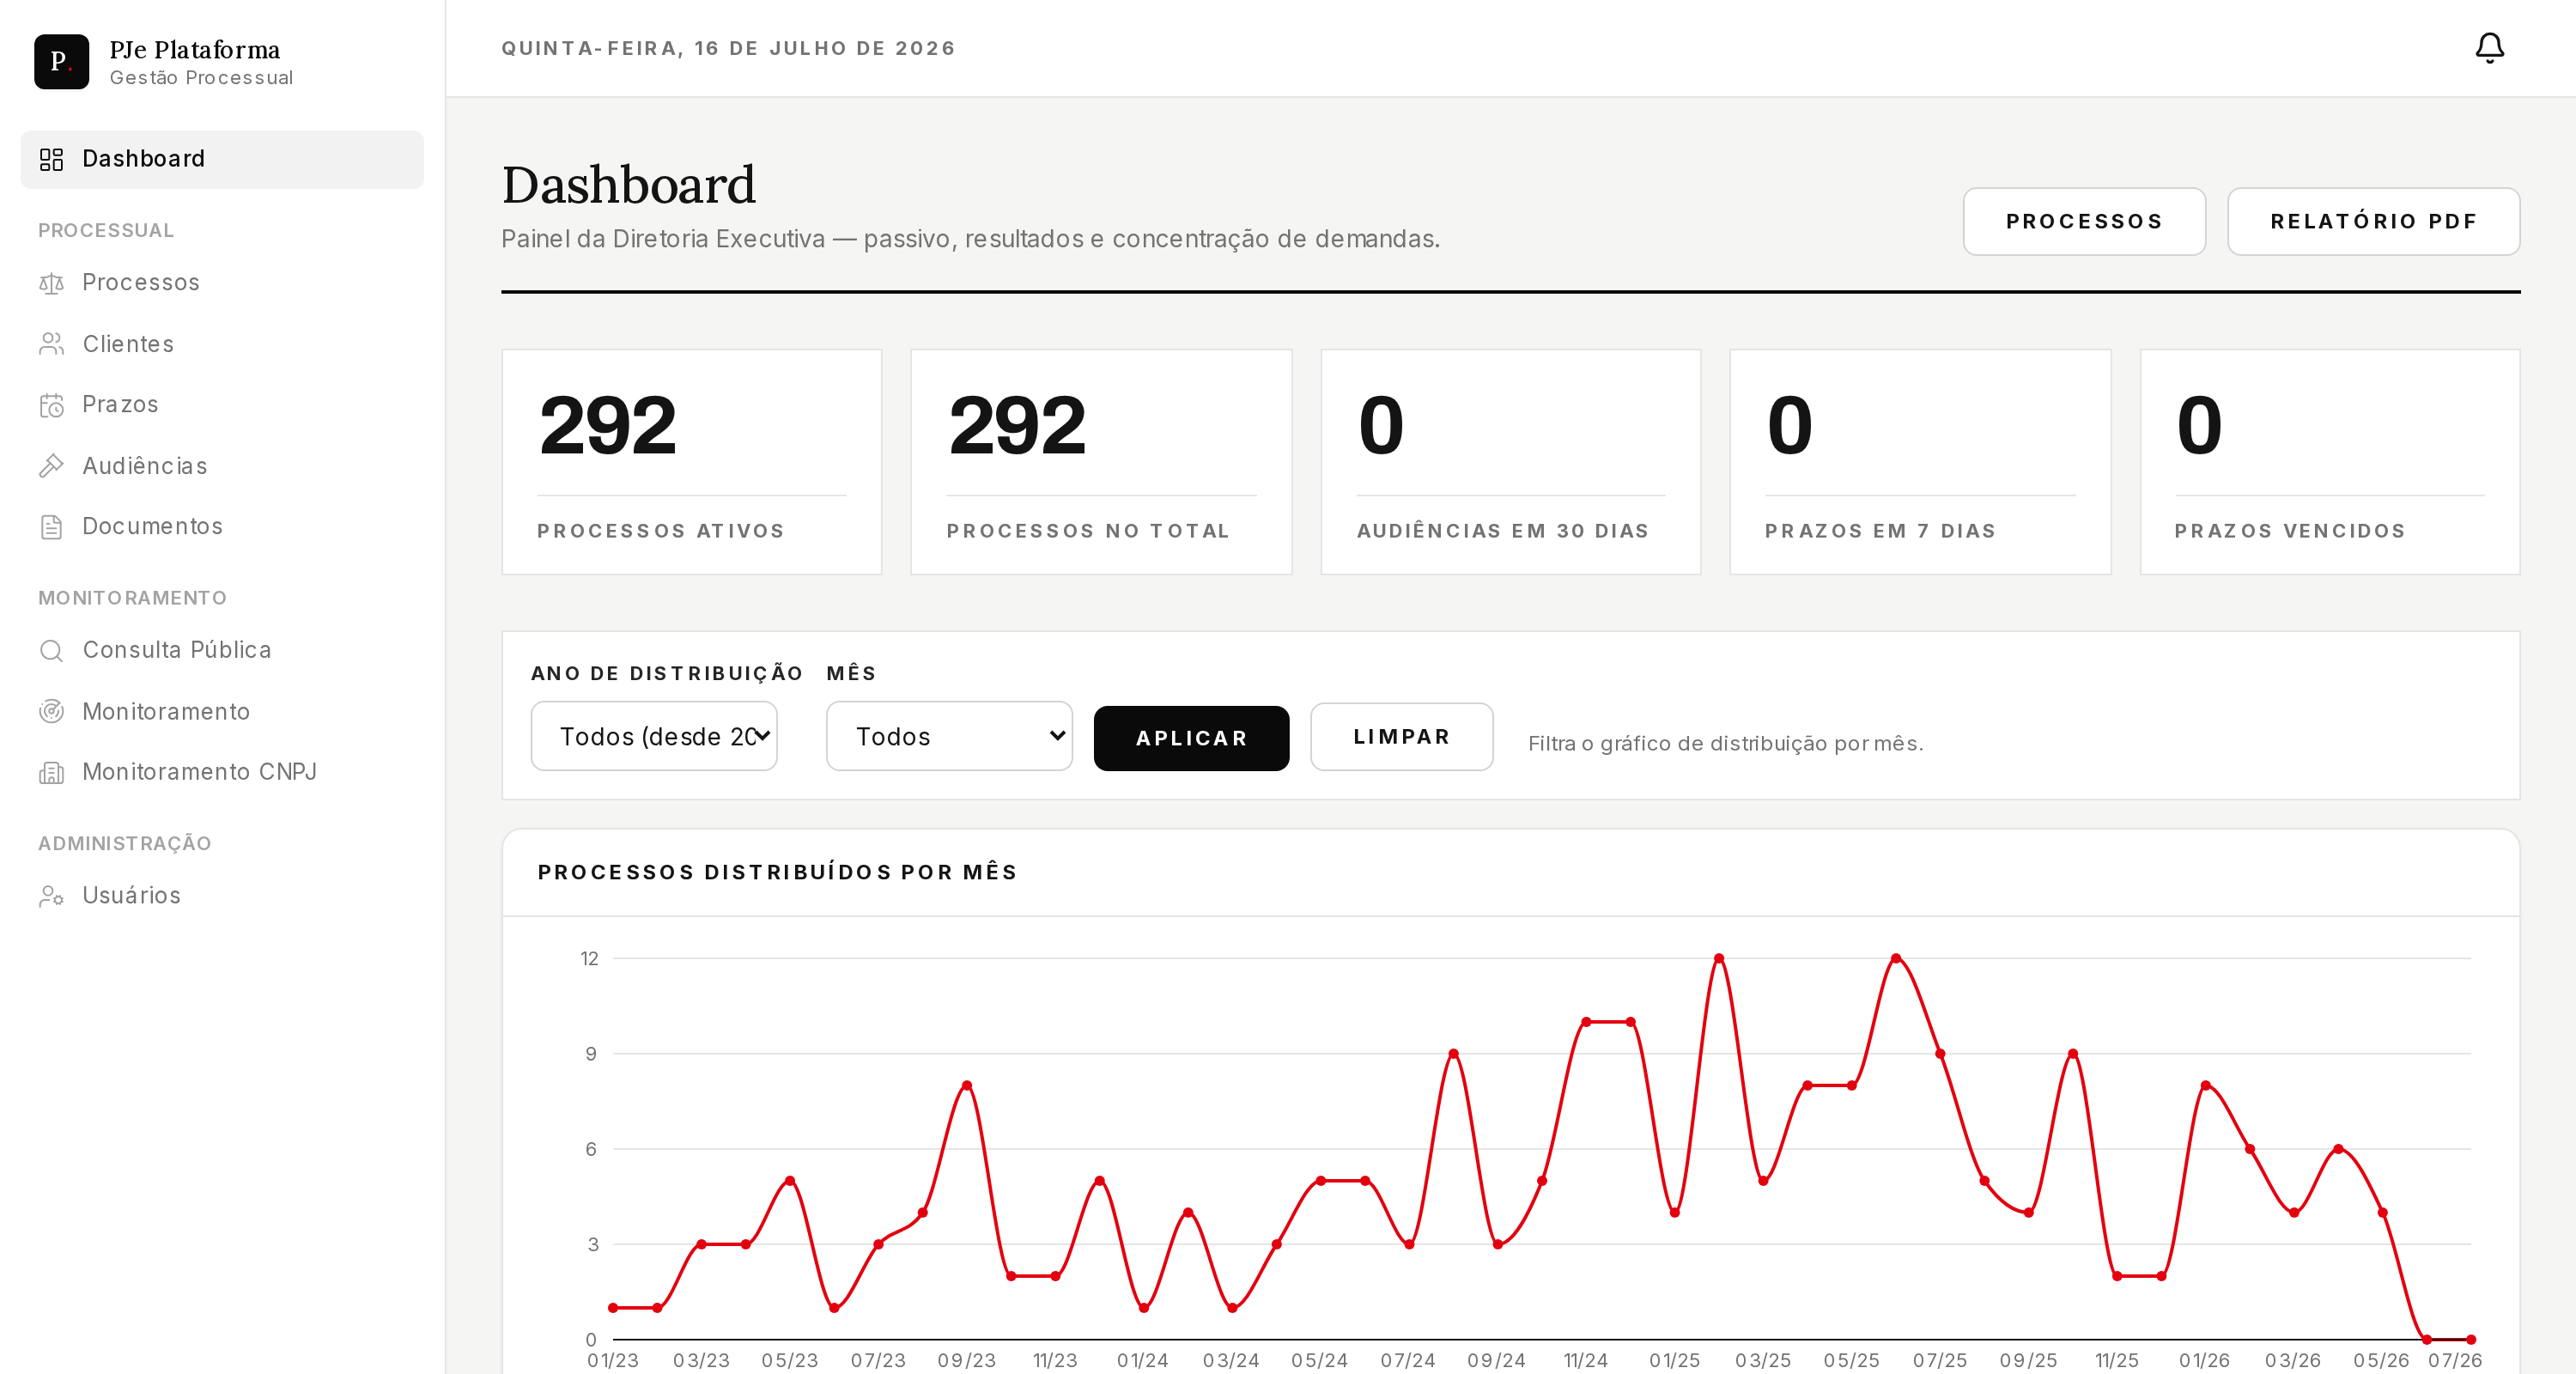
Task: Click the '09/23' axis label on chart
Action: point(966,1360)
